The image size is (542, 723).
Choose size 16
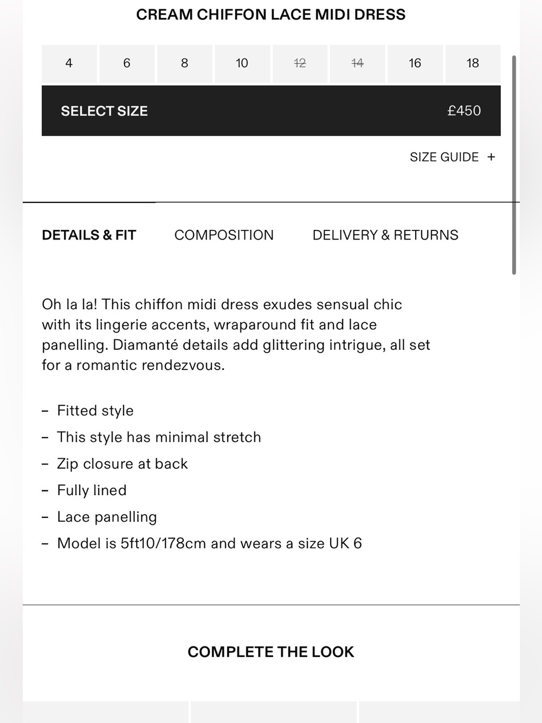415,63
